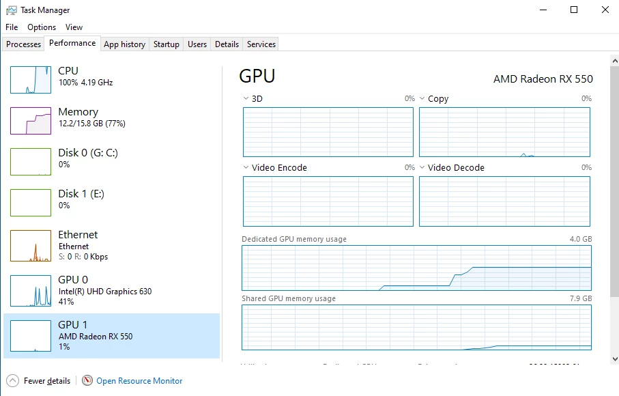Click the Resource Monitor icon
The width and height of the screenshot is (619, 396).
(87, 380)
